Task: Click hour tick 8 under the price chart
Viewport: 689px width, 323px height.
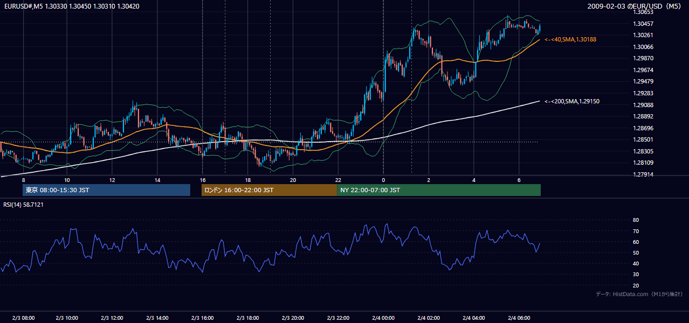Action: [x=23, y=180]
